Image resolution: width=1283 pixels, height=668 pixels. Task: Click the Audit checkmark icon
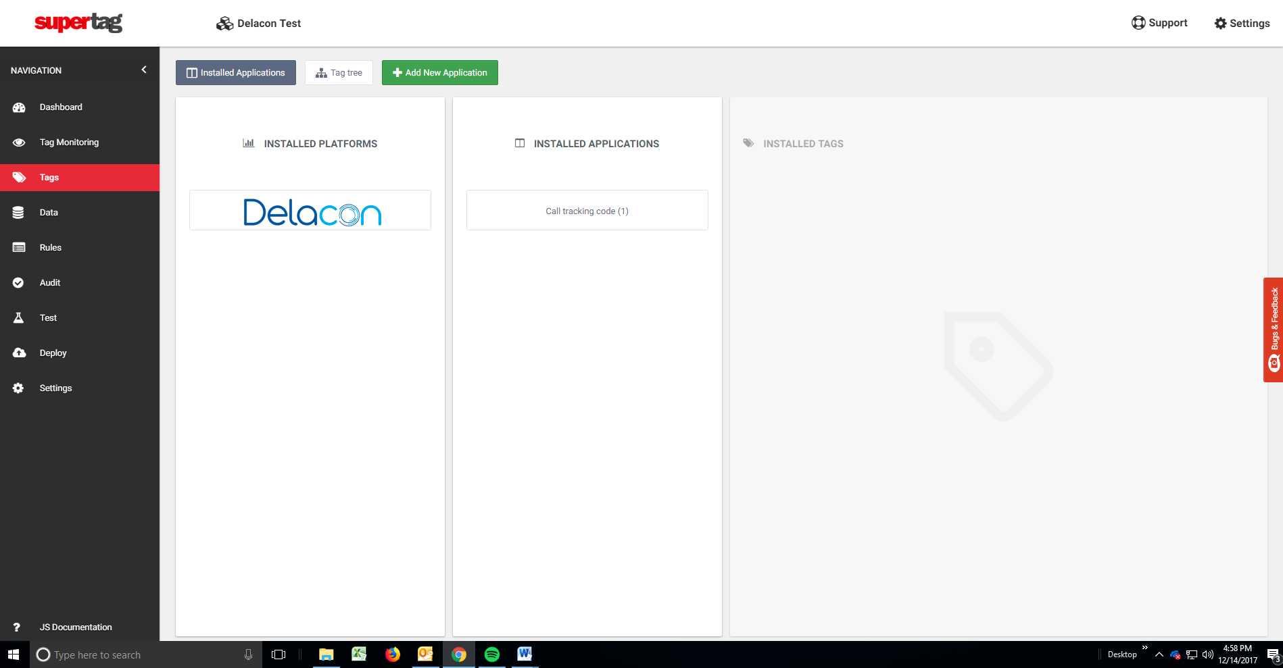point(18,283)
